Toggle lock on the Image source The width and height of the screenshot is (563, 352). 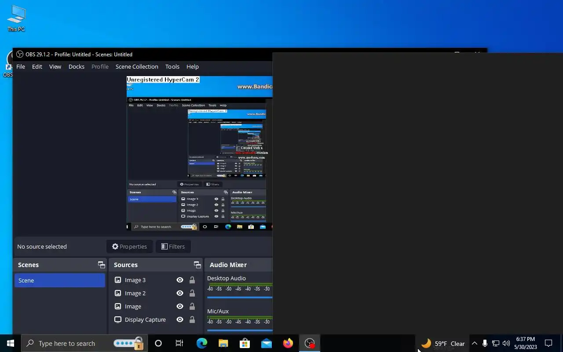192,306
